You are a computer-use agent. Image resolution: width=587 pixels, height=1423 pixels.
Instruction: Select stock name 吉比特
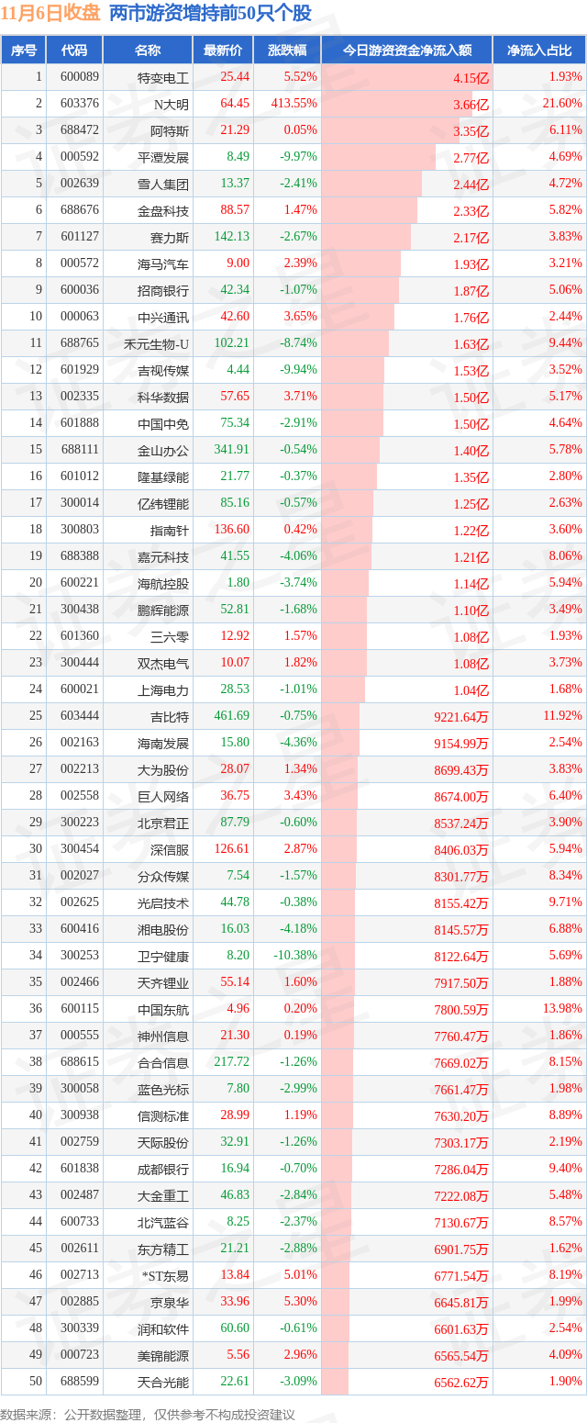point(170,717)
